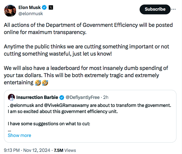
Task: Open quoted post via 'I have some suggestions' text
Action: pos(49,124)
